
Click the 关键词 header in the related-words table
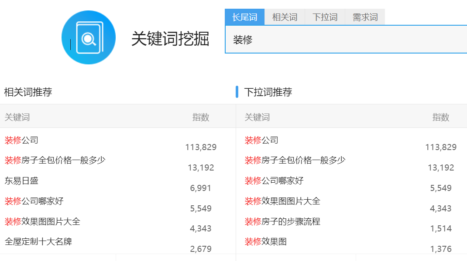click(x=17, y=117)
